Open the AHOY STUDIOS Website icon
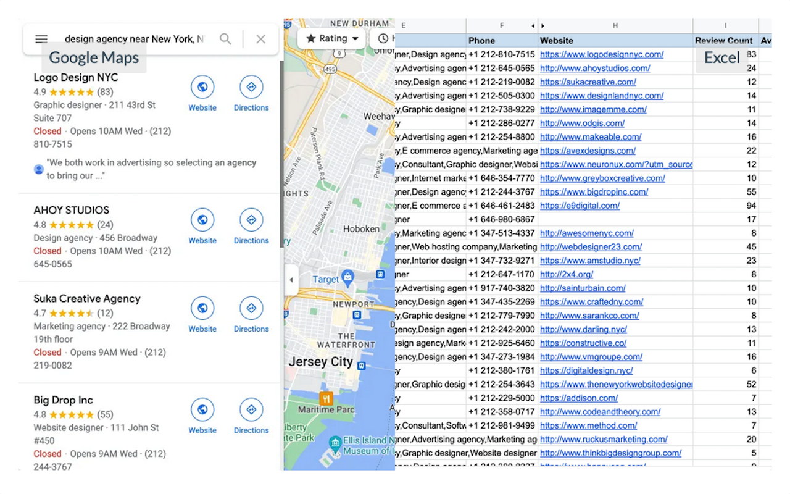 click(x=202, y=220)
